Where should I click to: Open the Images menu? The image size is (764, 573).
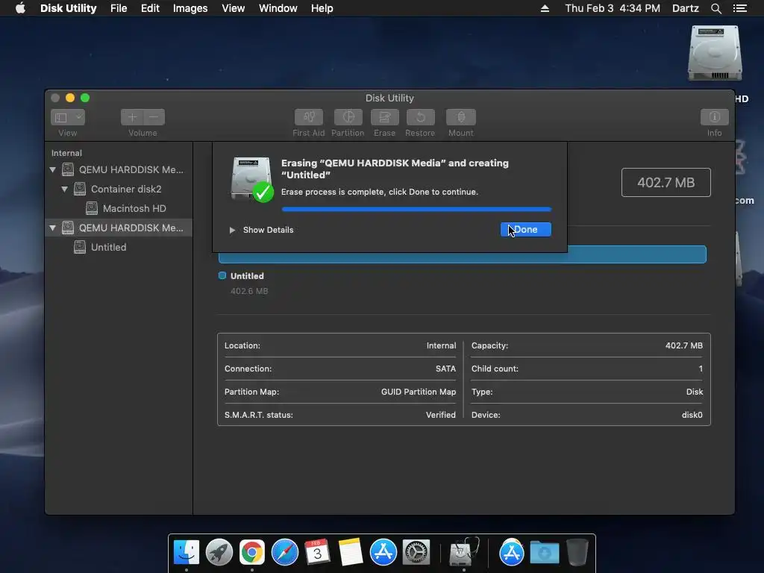click(190, 8)
